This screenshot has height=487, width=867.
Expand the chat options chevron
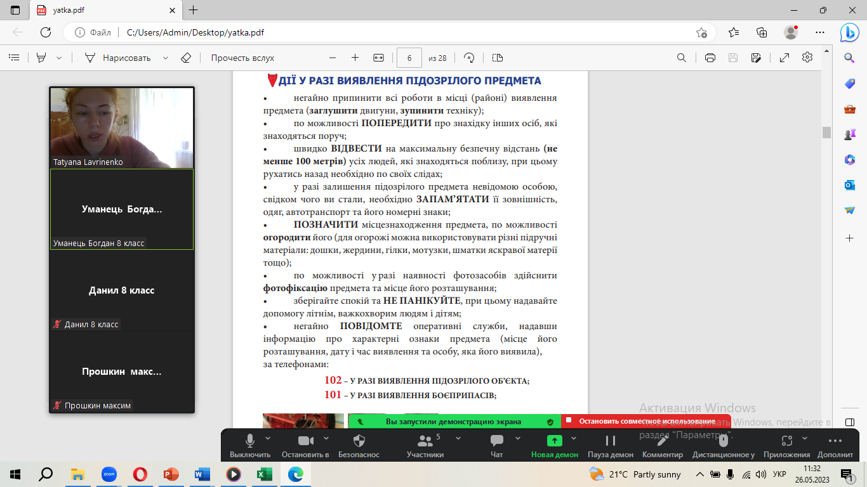pyautogui.click(x=518, y=438)
